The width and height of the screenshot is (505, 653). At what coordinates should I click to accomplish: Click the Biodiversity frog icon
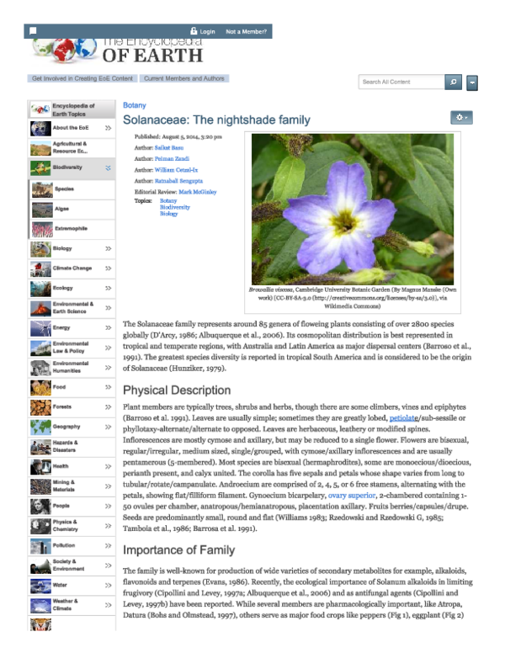tap(40, 167)
